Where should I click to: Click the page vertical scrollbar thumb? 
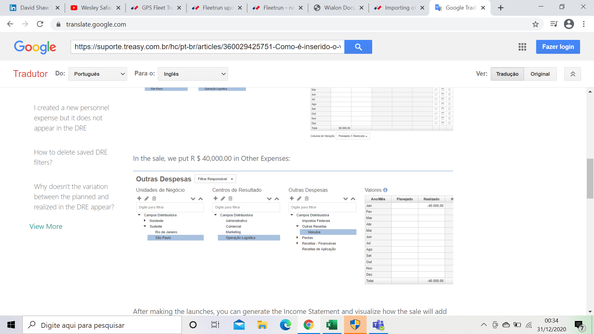tap(590, 178)
